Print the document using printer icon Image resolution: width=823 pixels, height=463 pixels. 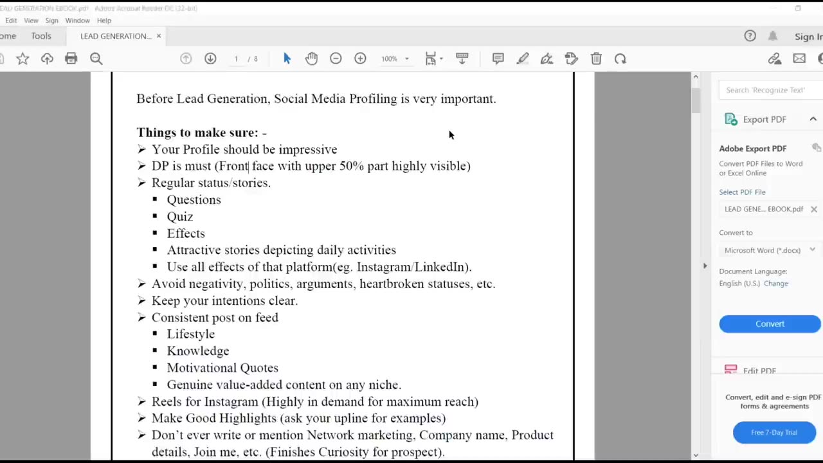(x=71, y=59)
